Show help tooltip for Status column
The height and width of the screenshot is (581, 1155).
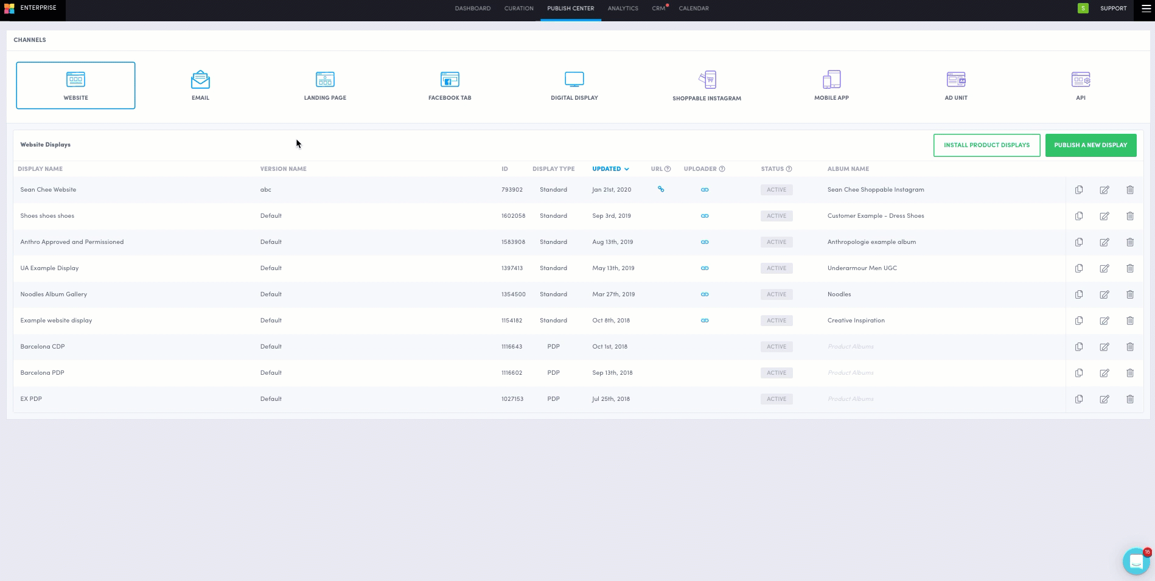(x=789, y=169)
